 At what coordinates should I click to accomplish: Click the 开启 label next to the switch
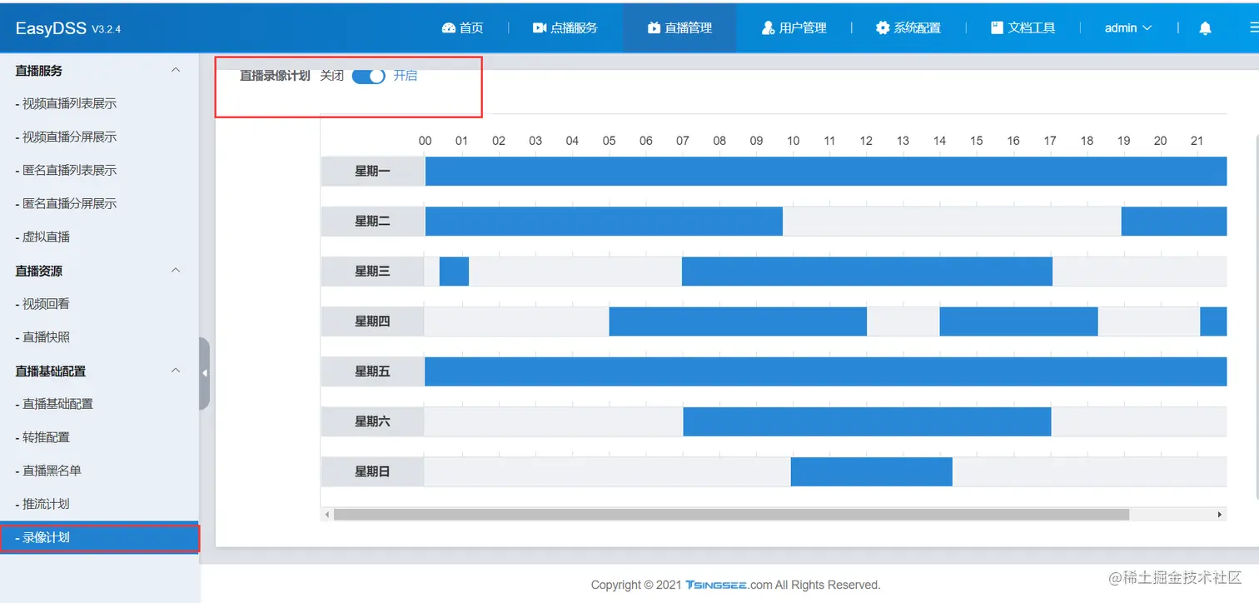[406, 76]
